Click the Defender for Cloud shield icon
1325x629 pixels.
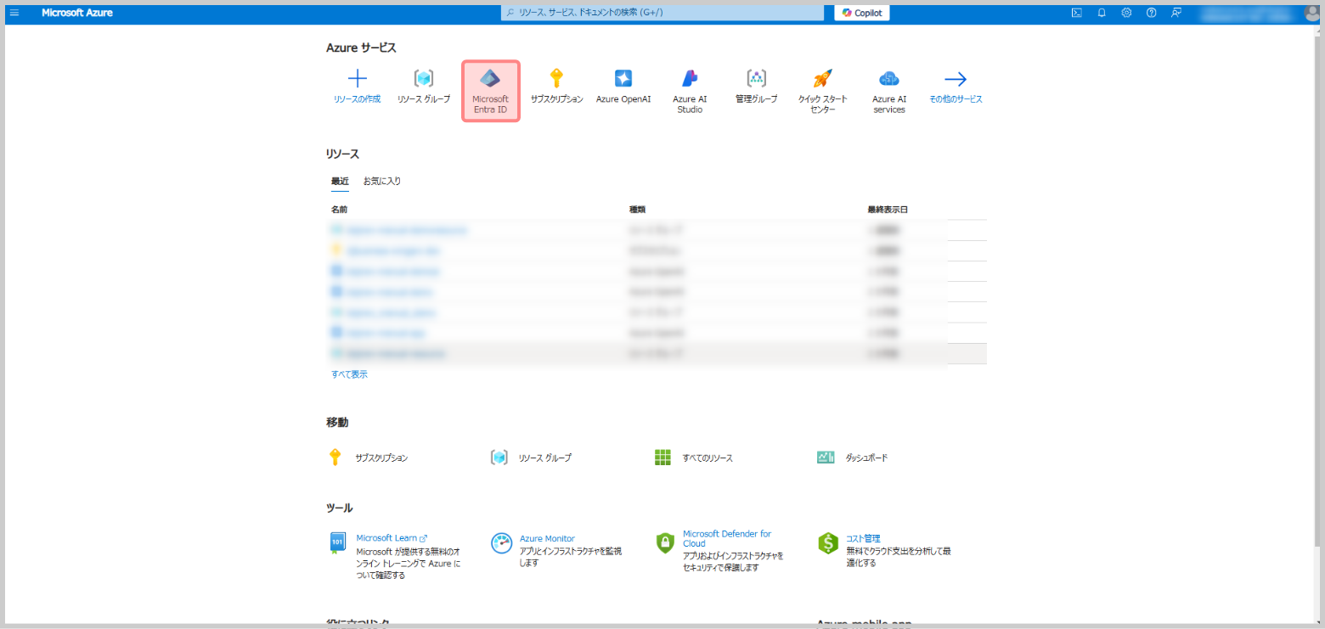(665, 543)
